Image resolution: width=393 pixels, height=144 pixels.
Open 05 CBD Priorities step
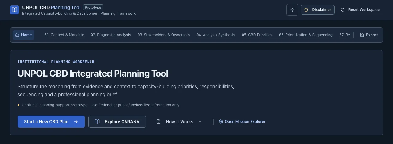257,35
